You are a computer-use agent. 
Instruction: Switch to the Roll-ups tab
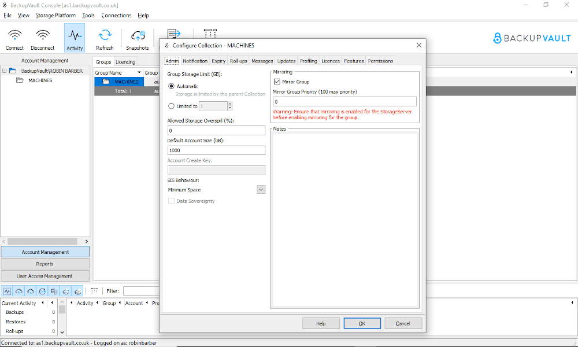coord(238,61)
